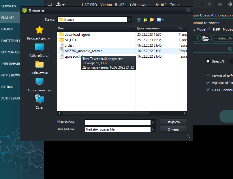
Task: Click the horizontal scrollbar thumb in file list
Action: tap(106, 113)
